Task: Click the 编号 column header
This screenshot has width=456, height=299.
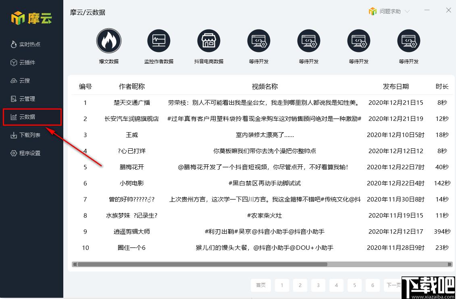Action: tap(85, 86)
